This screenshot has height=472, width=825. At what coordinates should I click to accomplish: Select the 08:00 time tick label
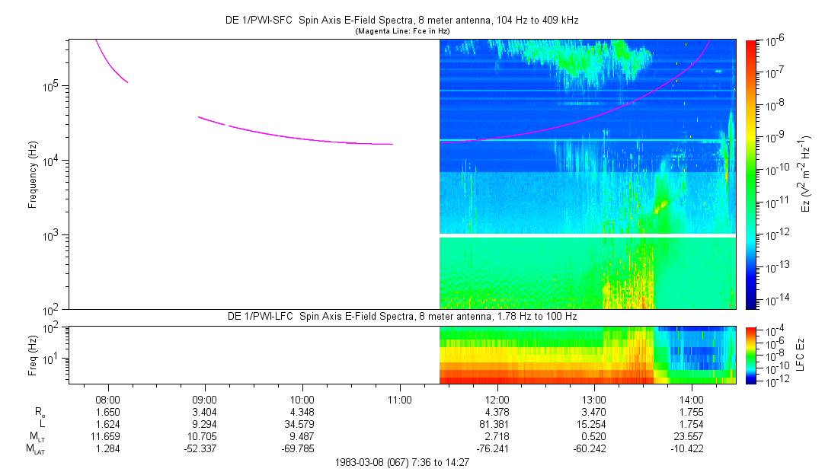click(107, 399)
